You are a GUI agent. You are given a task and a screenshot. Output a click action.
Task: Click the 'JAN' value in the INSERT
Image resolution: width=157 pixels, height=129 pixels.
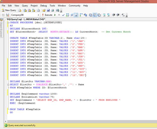tap(80, 41)
